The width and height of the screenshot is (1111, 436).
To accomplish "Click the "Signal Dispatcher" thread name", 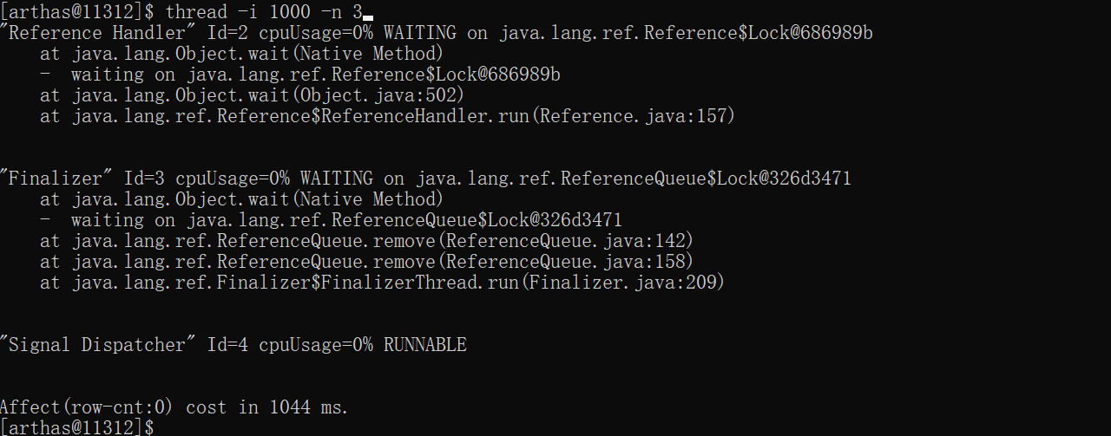I will coord(97,345).
